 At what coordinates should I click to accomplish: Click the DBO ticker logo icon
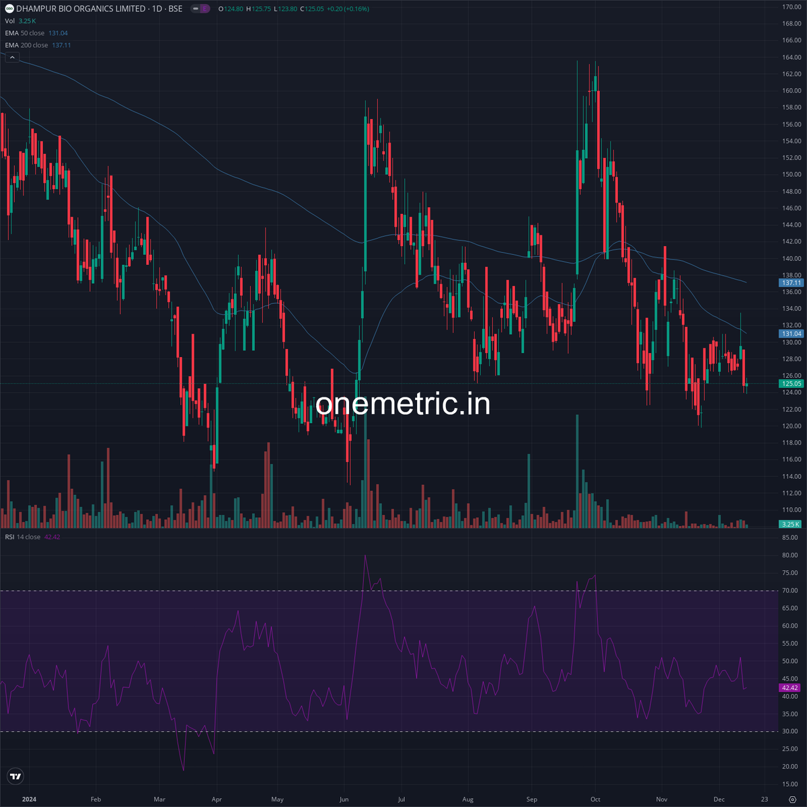click(9, 9)
